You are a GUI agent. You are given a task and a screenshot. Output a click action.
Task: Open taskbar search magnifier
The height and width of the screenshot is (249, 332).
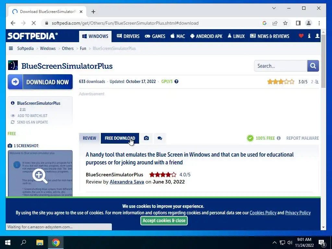point(23,243)
